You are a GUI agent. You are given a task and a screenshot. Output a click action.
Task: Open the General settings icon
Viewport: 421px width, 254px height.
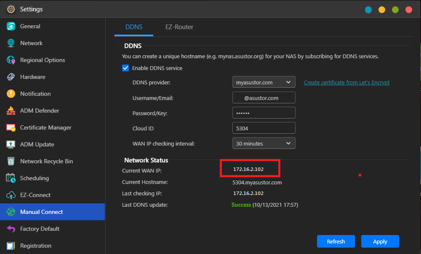(x=11, y=26)
